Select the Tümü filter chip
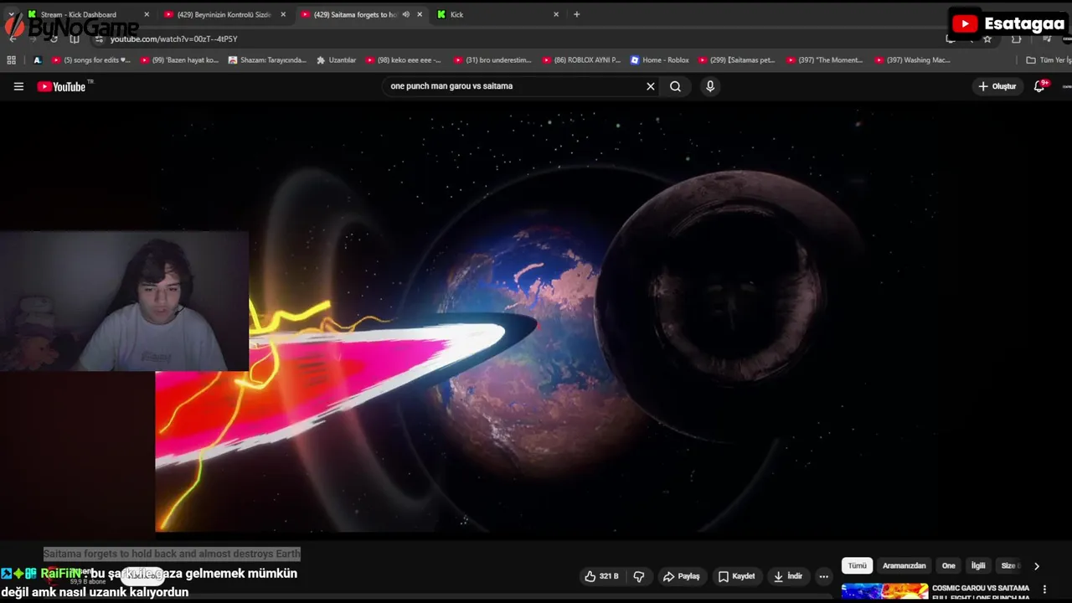Image resolution: width=1072 pixels, height=603 pixels. 858,566
